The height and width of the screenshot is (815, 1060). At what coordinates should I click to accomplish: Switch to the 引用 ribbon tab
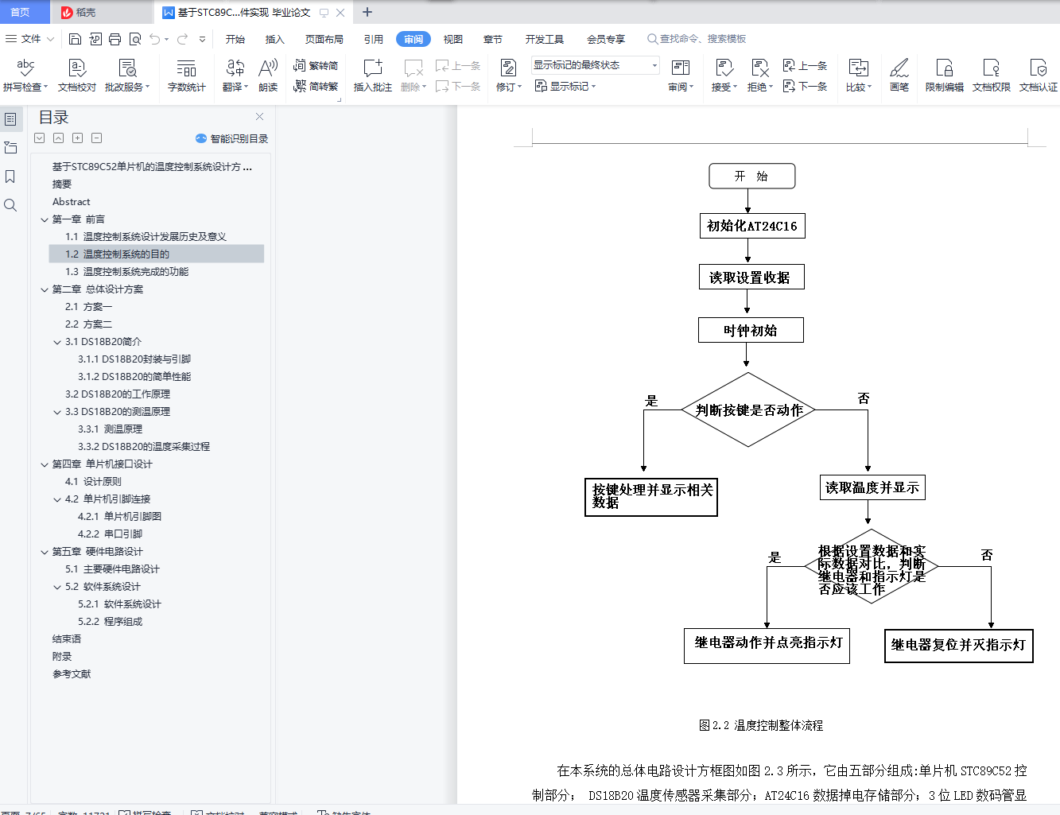[374, 39]
